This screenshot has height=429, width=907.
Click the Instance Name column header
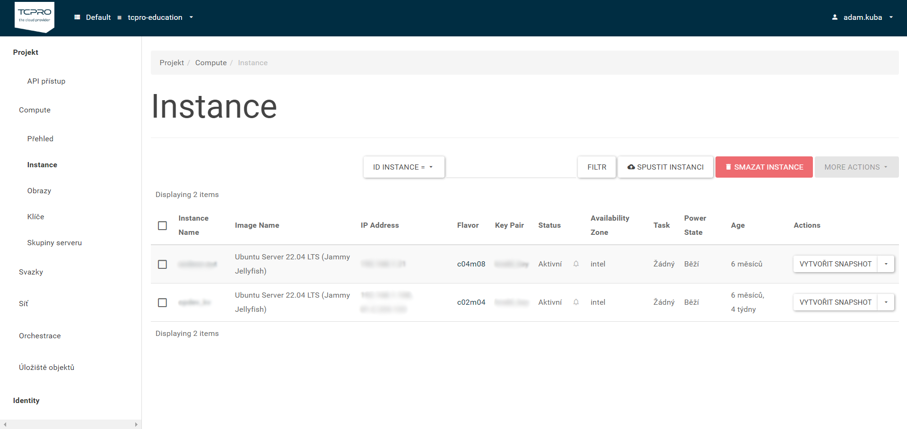pyautogui.click(x=193, y=225)
